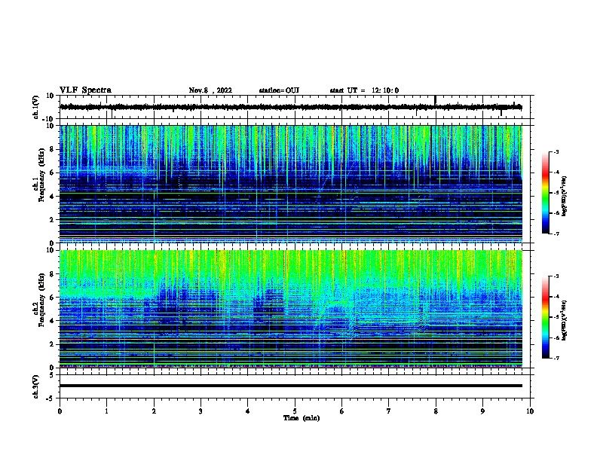Click time axis tick label "9"
The height and width of the screenshot is (461, 597).
[x=482, y=411]
